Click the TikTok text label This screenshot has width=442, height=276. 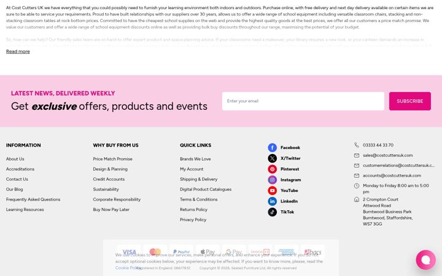(287, 212)
